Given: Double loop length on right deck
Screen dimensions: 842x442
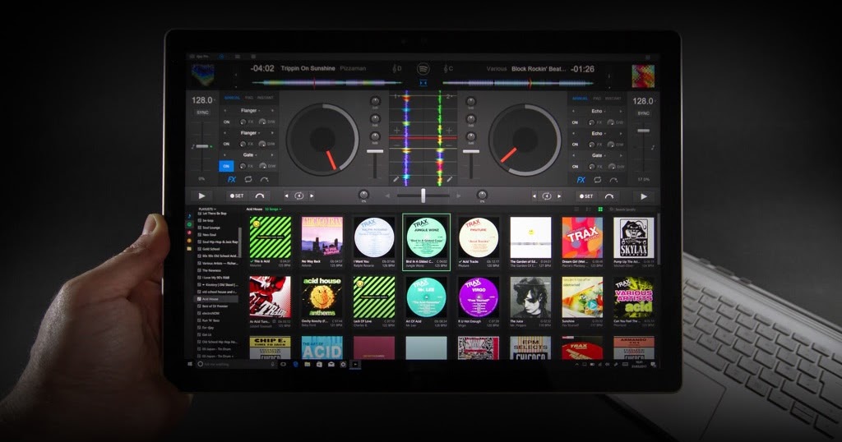Looking at the screenshot, I should click(x=559, y=196).
